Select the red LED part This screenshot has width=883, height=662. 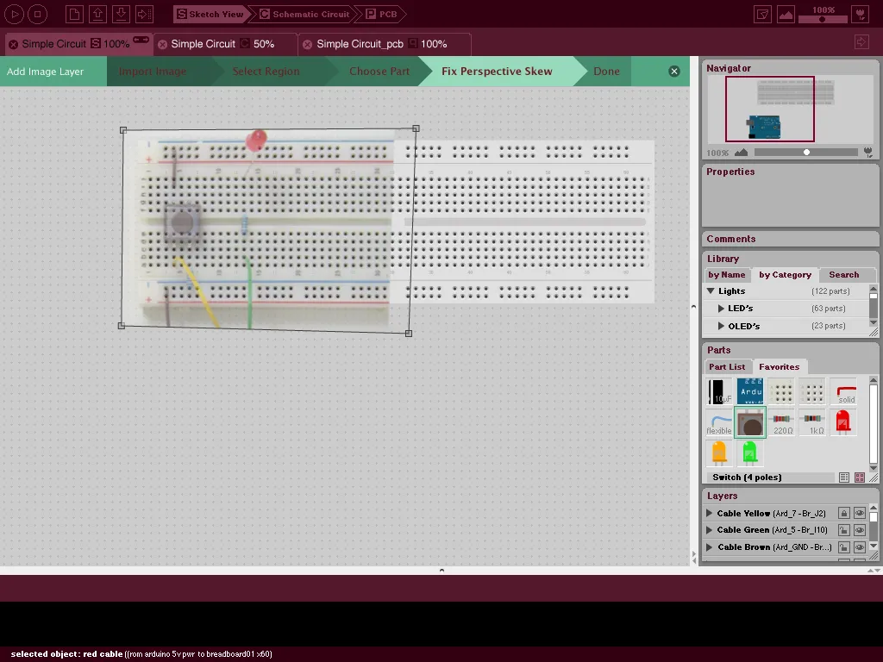point(843,422)
